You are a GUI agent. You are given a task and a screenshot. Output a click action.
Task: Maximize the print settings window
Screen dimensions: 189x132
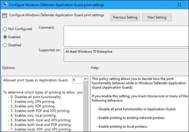(x=179, y=5)
